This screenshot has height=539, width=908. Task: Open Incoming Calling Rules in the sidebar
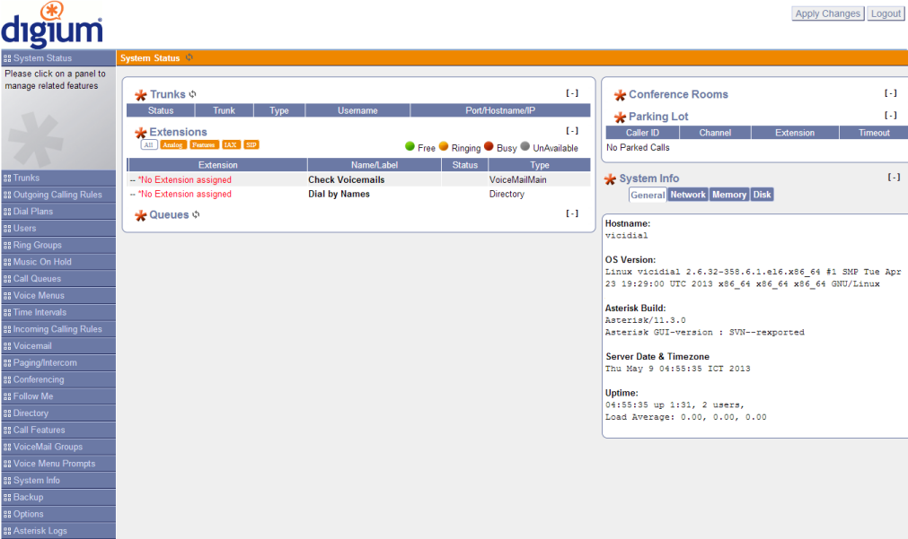[x=58, y=328]
